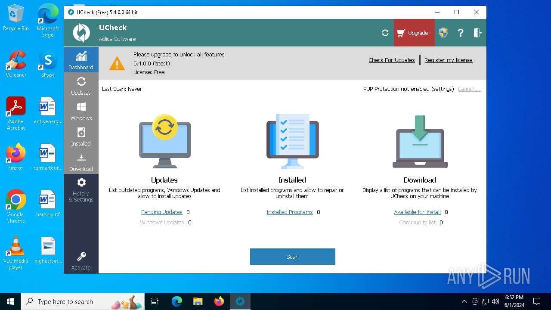551x310 pixels.
Task: Open Skype desktop shortcut
Action: [48, 65]
